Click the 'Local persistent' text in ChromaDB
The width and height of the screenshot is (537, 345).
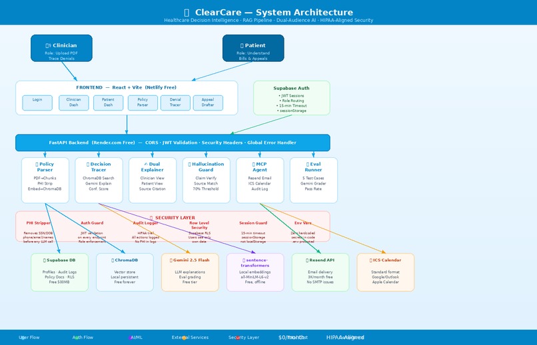(x=125, y=277)
